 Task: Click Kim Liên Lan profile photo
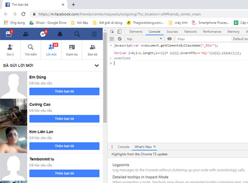click(14, 140)
